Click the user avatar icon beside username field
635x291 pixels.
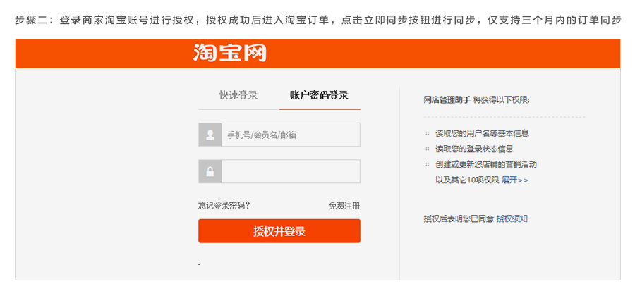coord(210,135)
